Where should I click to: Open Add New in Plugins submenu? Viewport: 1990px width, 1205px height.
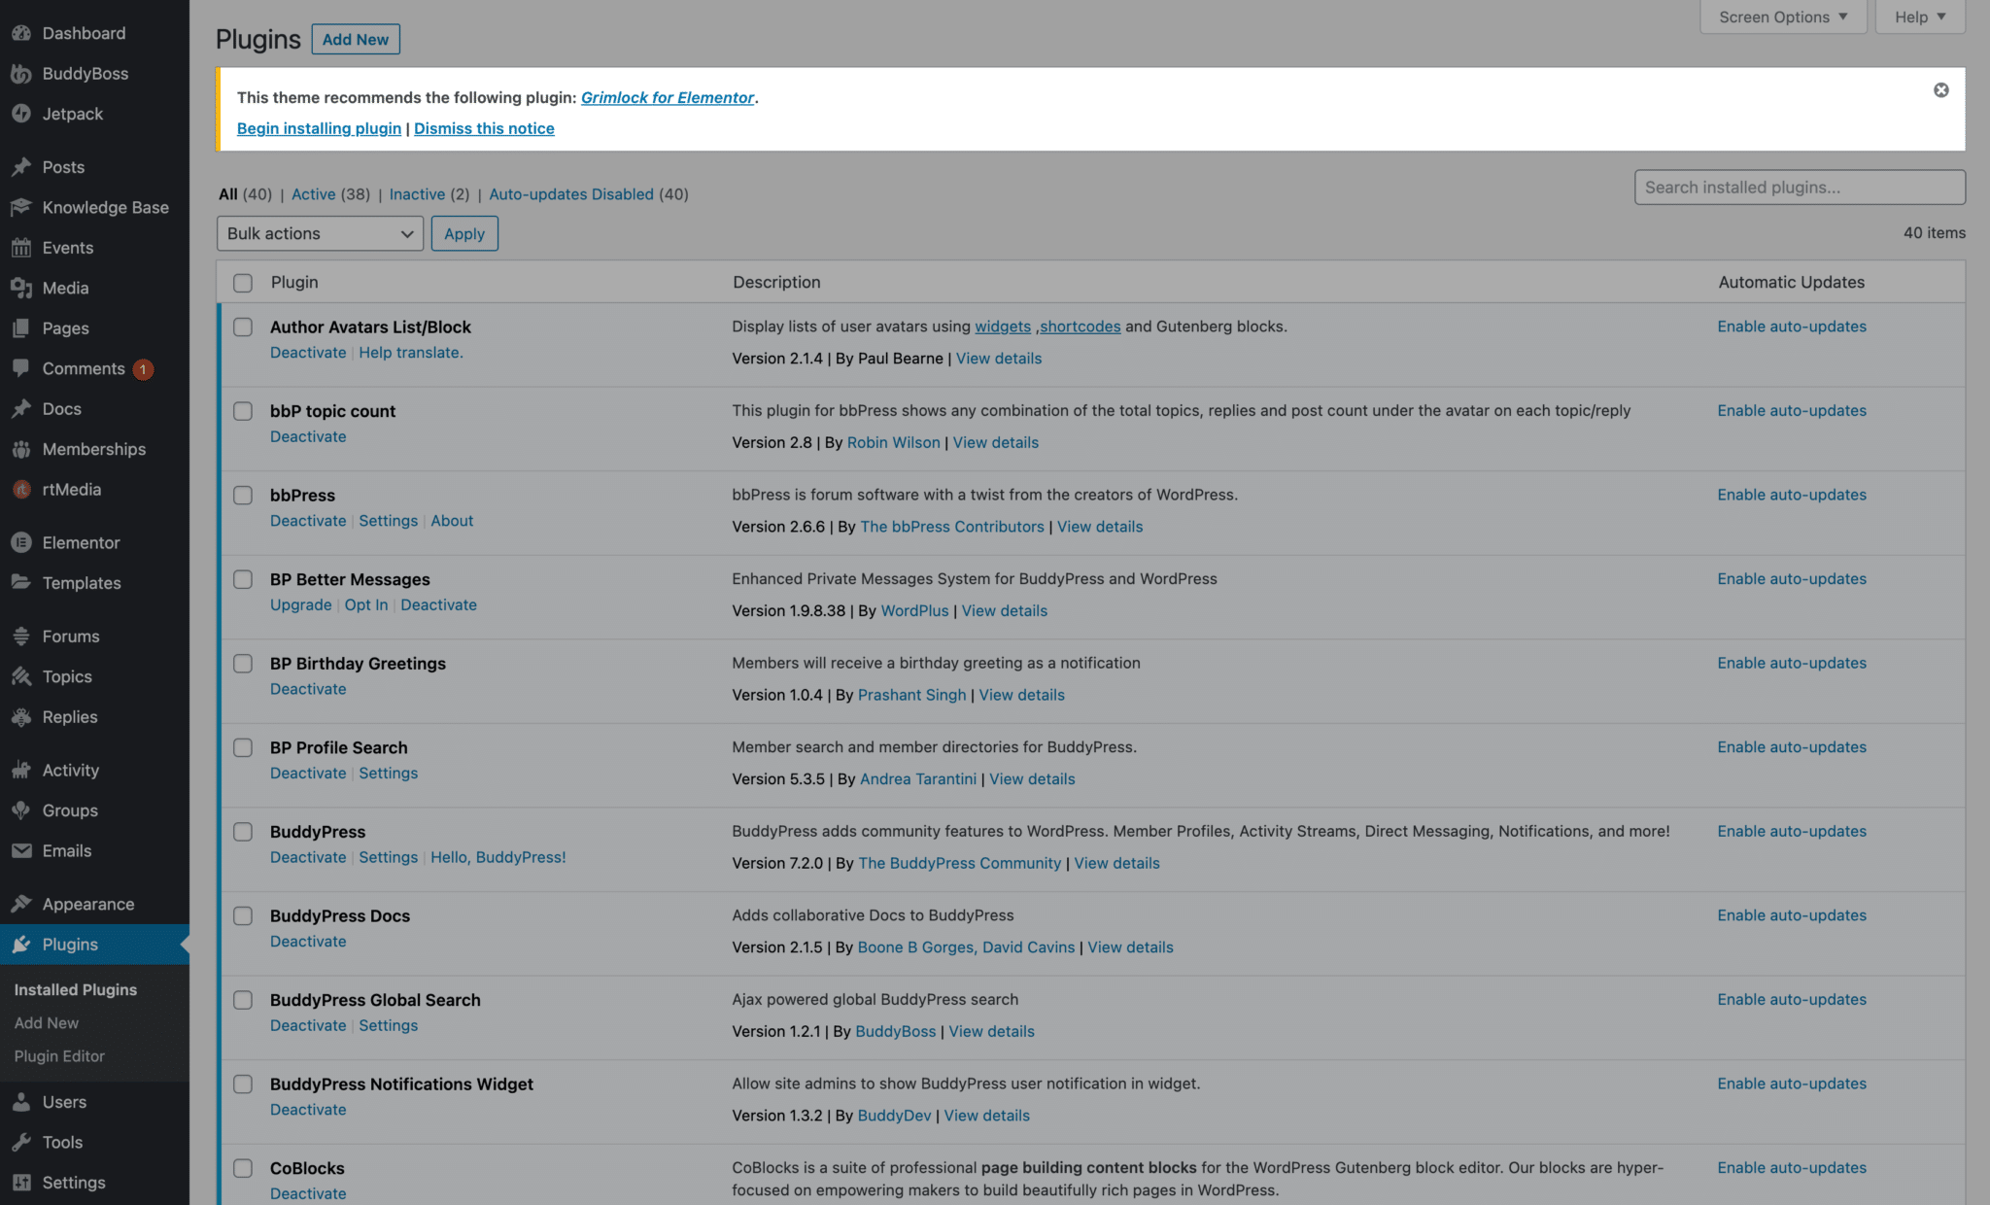pos(47,1023)
